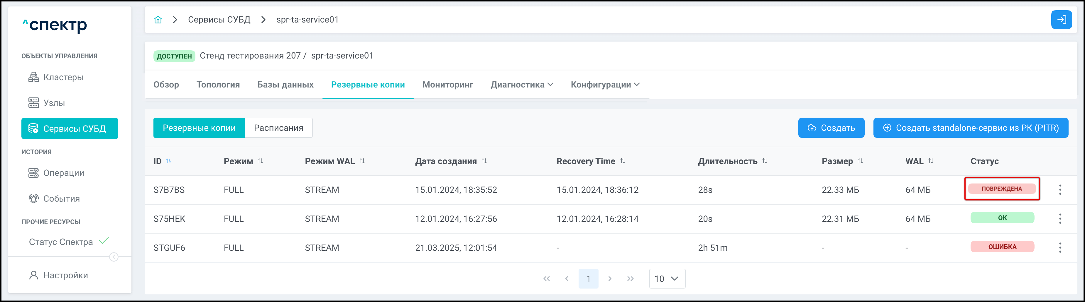Click Создать standalone-сервис из РК (PITR)
The image size is (1085, 302).
click(x=971, y=128)
